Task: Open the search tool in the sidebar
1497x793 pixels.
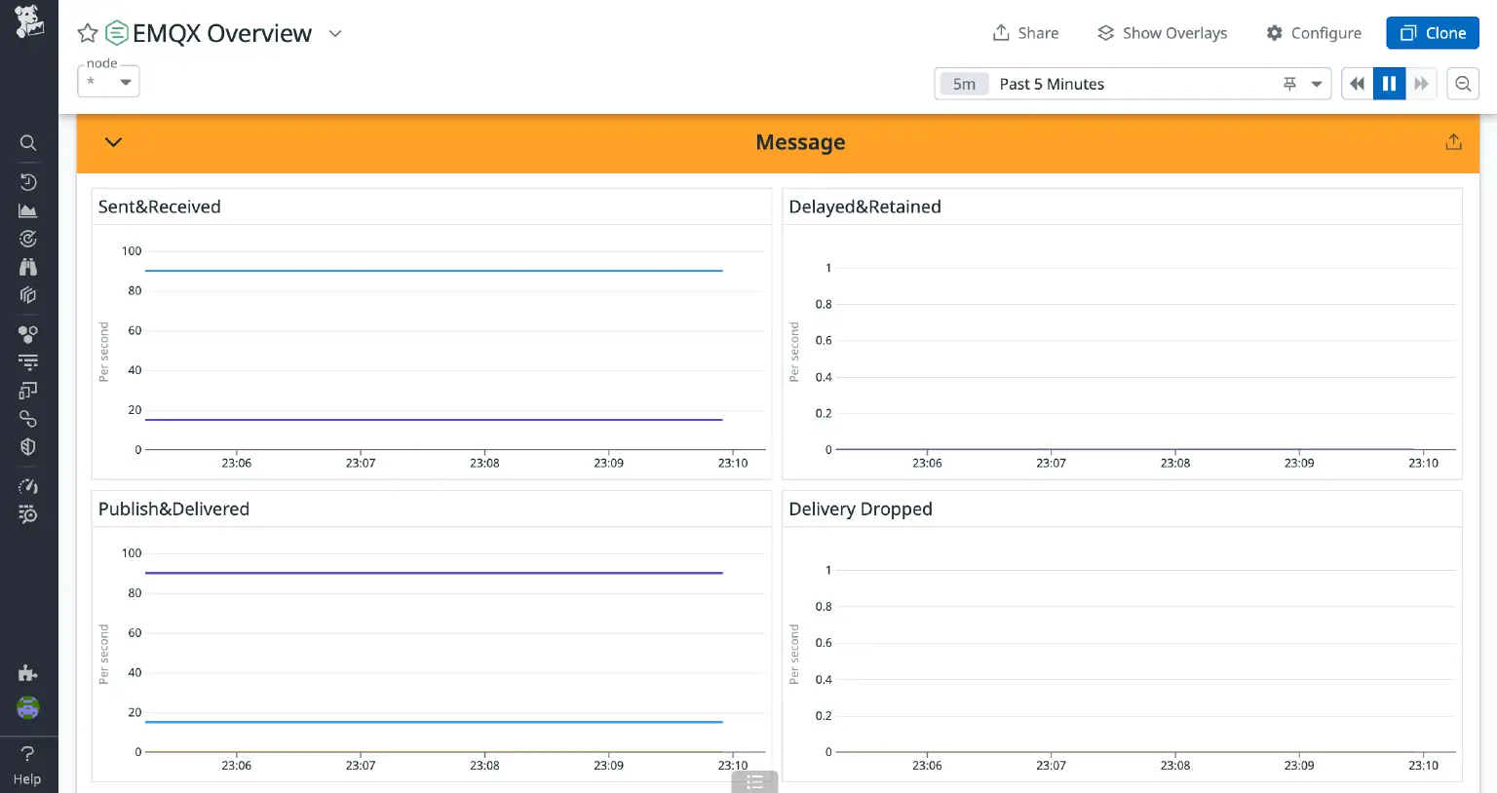Action: (28, 142)
